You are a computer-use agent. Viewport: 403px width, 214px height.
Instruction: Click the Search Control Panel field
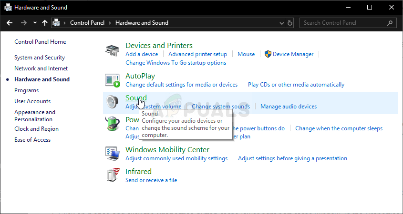pyautogui.click(x=343, y=23)
